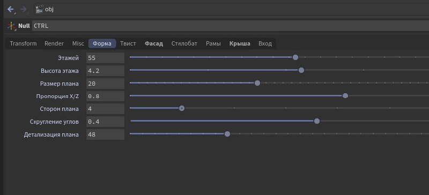This screenshot has width=429, height=195.
Task: Click the back navigation arrow
Action: click(x=10, y=9)
